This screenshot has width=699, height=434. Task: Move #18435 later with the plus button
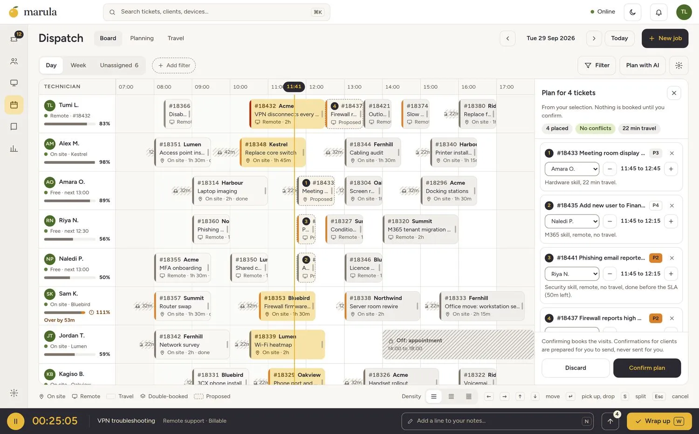[x=671, y=221]
